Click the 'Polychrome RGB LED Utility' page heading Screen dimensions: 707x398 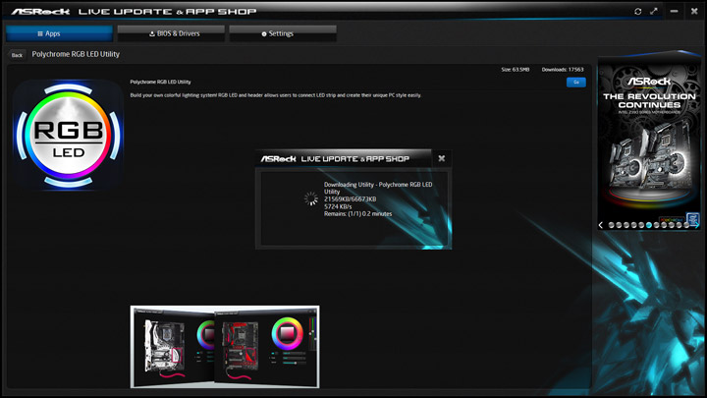[76, 54]
